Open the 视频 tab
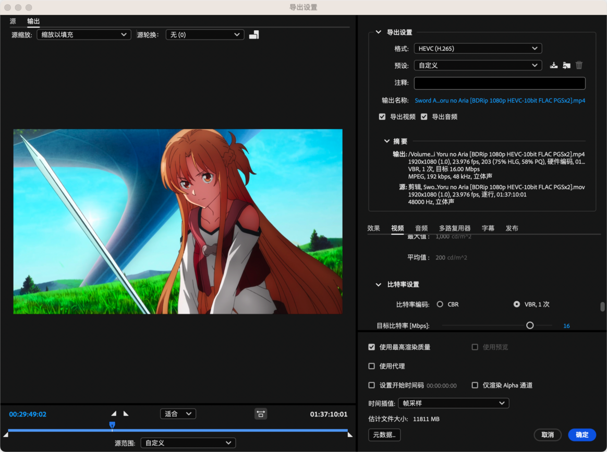 [397, 228]
